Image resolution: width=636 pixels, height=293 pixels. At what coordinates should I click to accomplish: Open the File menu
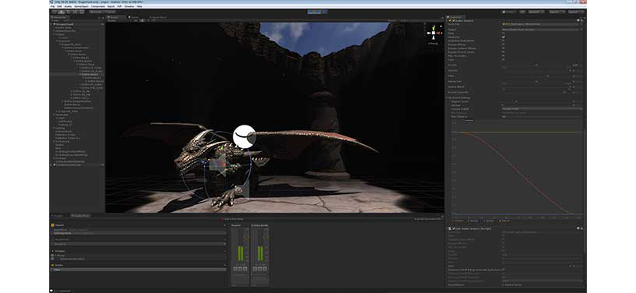click(x=53, y=6)
